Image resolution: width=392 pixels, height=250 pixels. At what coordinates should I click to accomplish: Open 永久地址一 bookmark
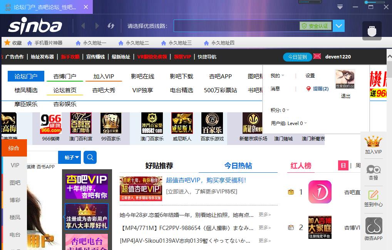(x=91, y=43)
